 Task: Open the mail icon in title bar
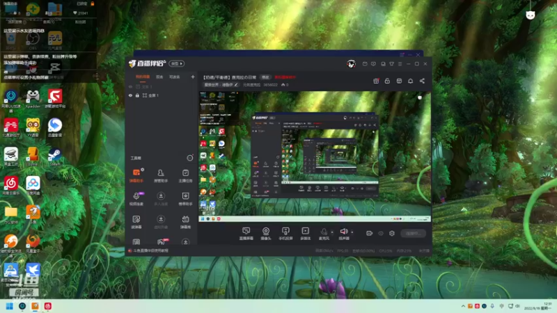[365, 64]
